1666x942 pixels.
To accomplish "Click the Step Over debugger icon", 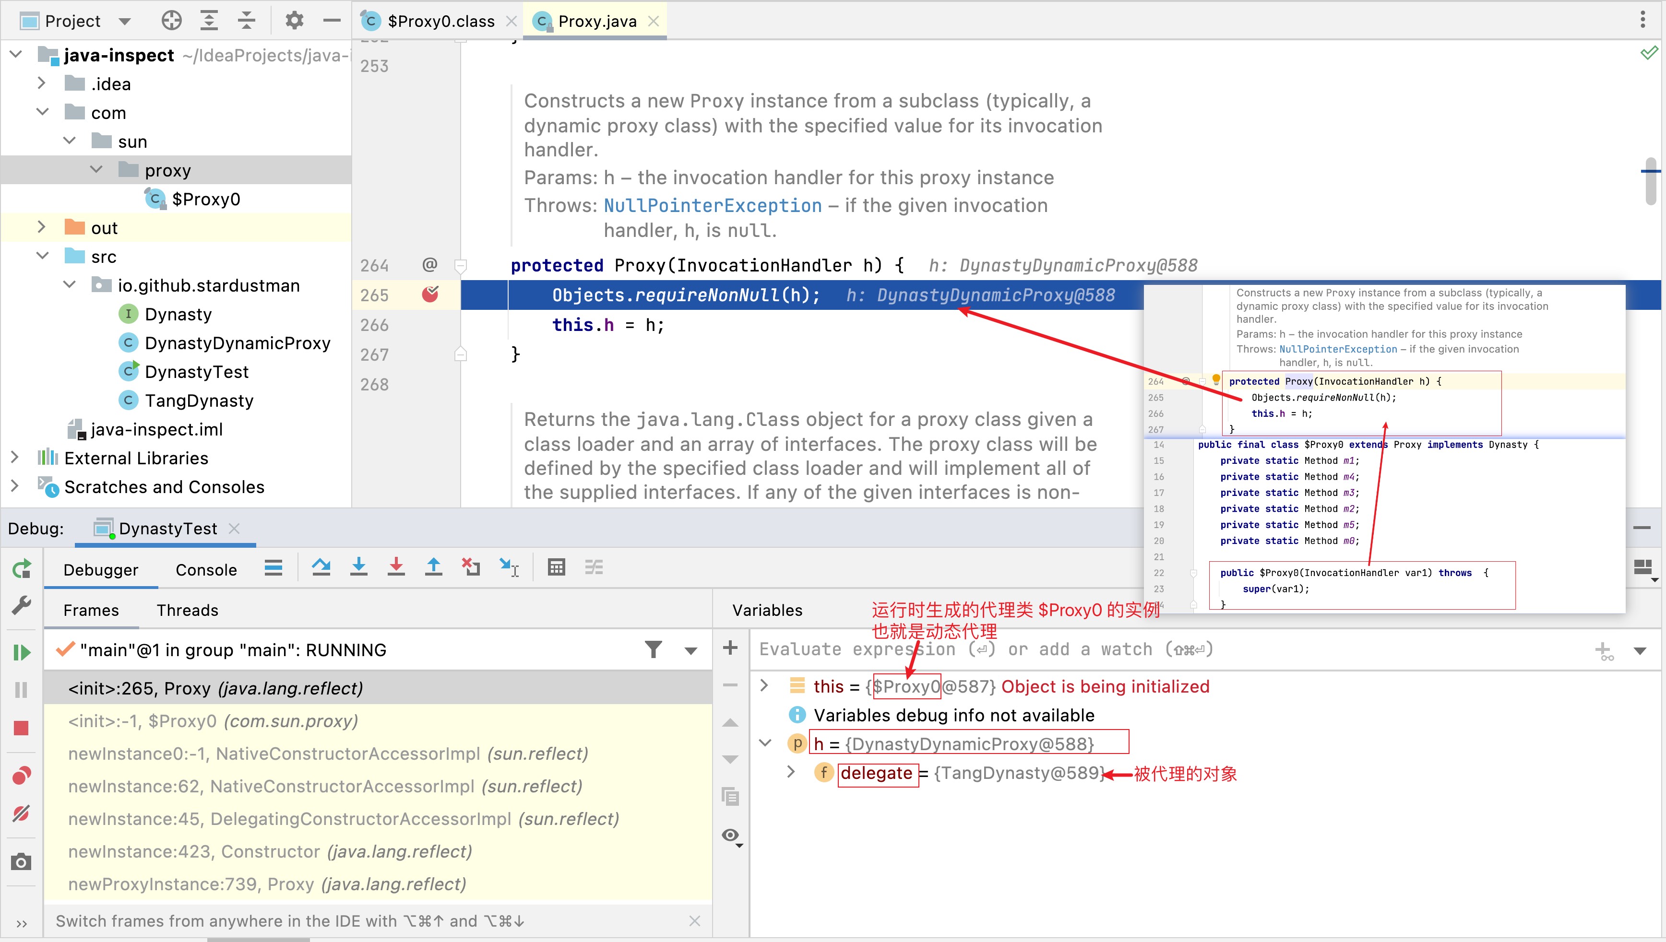I will [x=321, y=568].
